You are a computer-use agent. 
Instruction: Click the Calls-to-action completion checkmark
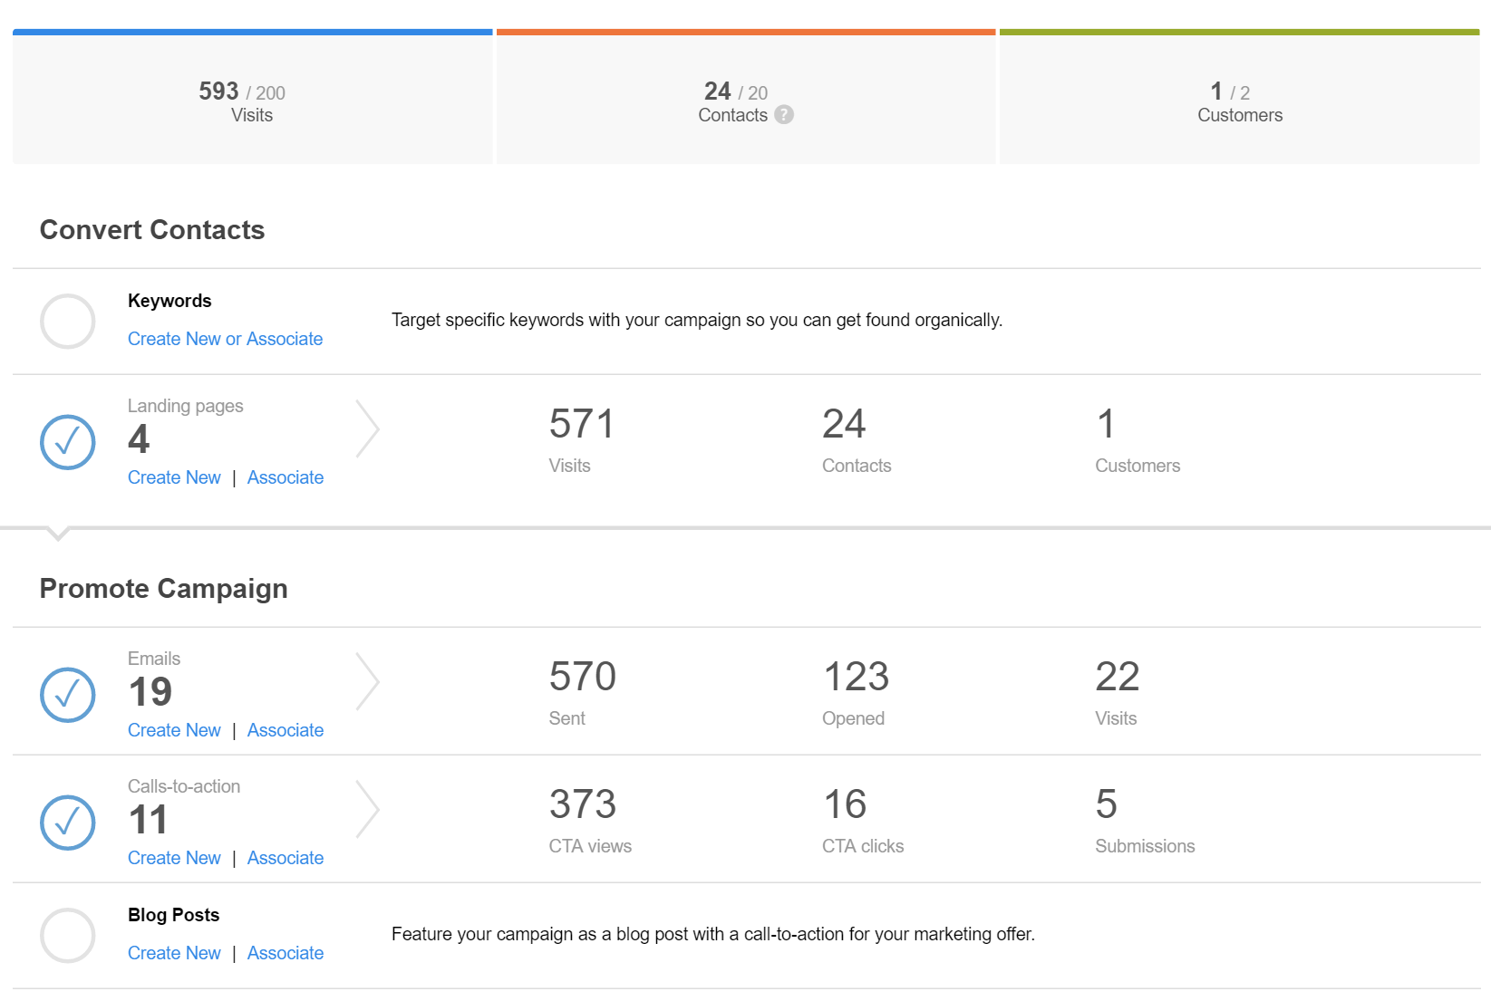pos(67,823)
